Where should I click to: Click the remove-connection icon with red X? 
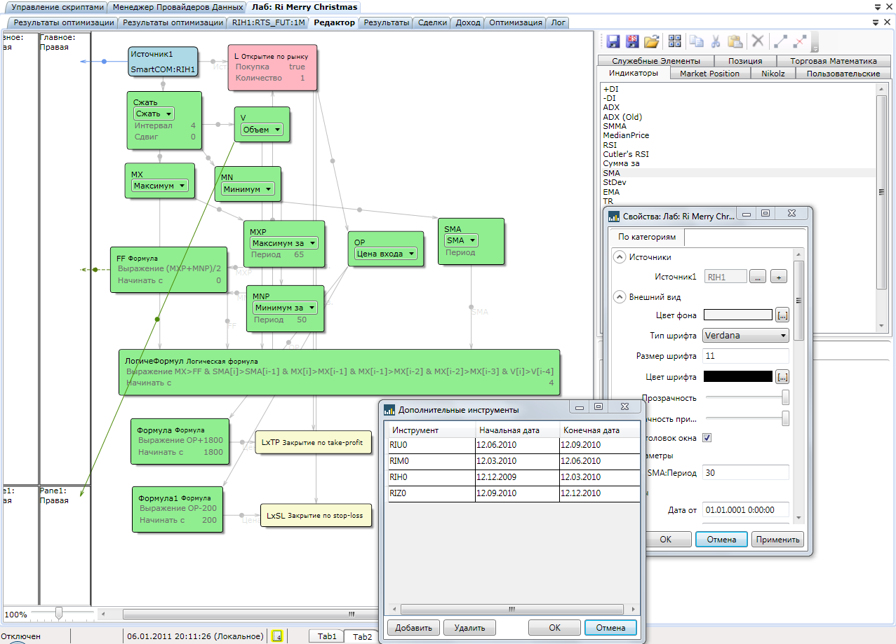(x=799, y=41)
